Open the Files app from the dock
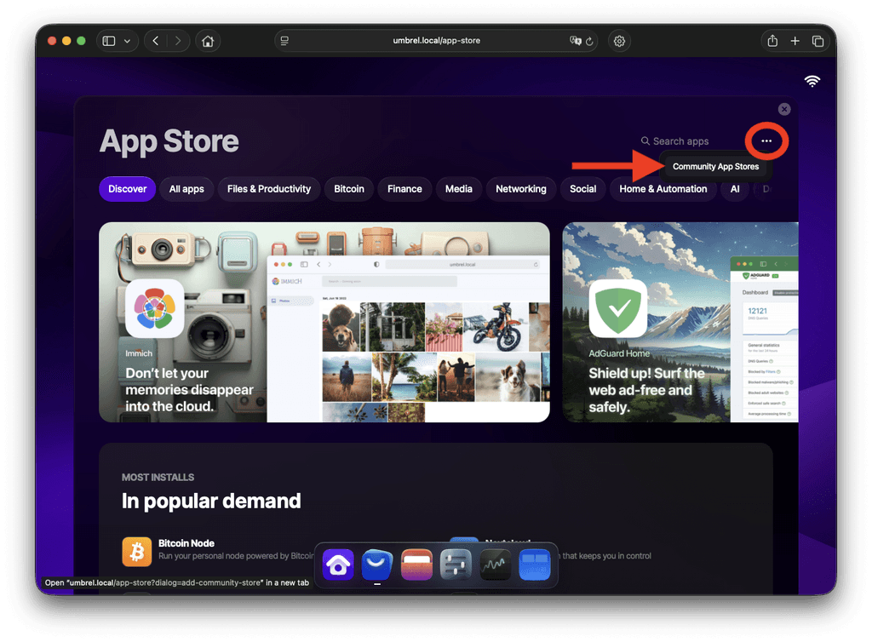This screenshot has height=642, width=872. (x=416, y=565)
